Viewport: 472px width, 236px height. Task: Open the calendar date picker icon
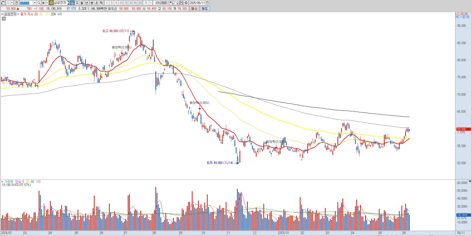point(207,3)
